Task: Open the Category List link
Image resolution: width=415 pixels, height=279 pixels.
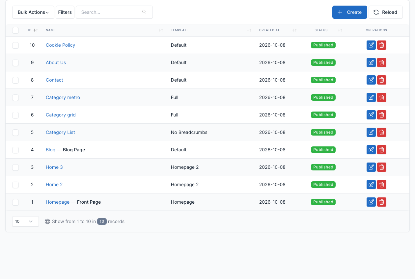Action: 60,132
